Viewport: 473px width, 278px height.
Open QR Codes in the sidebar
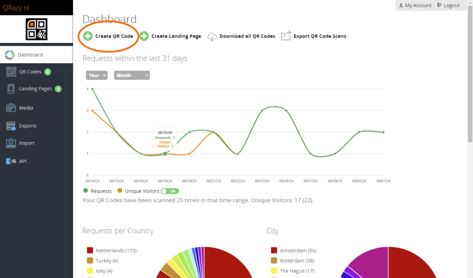(30, 72)
